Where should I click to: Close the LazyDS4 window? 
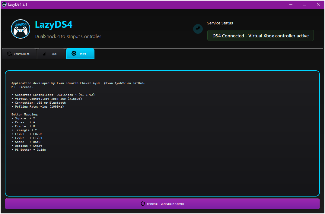[318, 4]
